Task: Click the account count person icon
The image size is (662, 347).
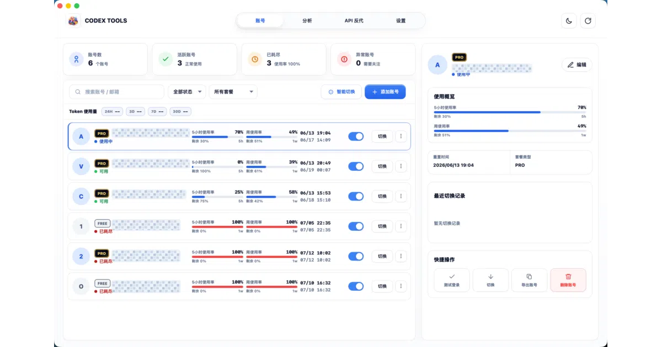Action: 77,59
